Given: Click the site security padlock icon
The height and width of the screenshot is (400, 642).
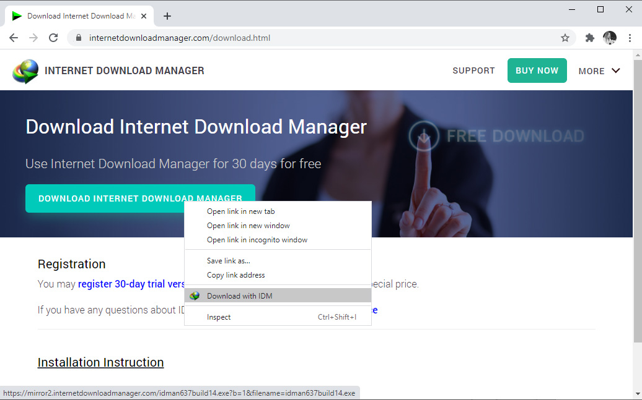Looking at the screenshot, I should 78,38.
